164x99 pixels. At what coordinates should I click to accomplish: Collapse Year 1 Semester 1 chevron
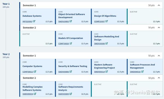coord(159,5)
